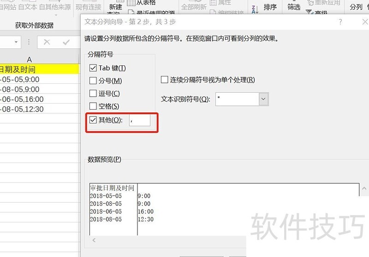Click the Z-A descending sort icon
The image size is (369, 257).
click(x=255, y=10)
